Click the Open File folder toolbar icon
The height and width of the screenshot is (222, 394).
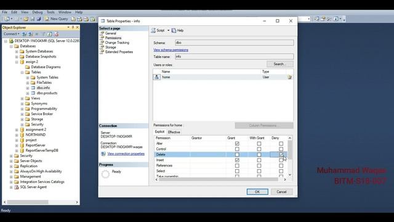tap(26, 19)
